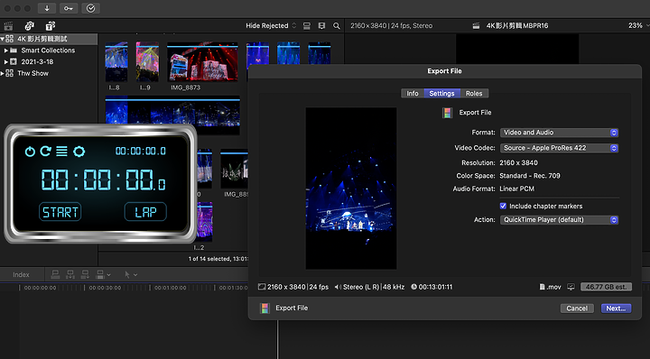Screen dimensions: 650x359
Task: Open the clip filtering options icon
Action: tap(321, 25)
